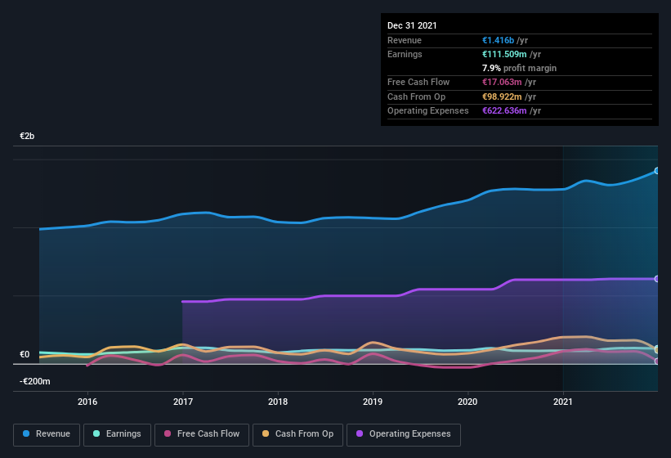
Task: Toggle the Operating Expenses legend button
Action: (x=404, y=435)
